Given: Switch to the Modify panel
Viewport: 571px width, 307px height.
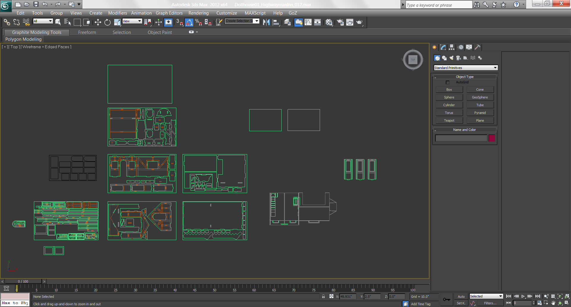Looking at the screenshot, I should coord(443,47).
